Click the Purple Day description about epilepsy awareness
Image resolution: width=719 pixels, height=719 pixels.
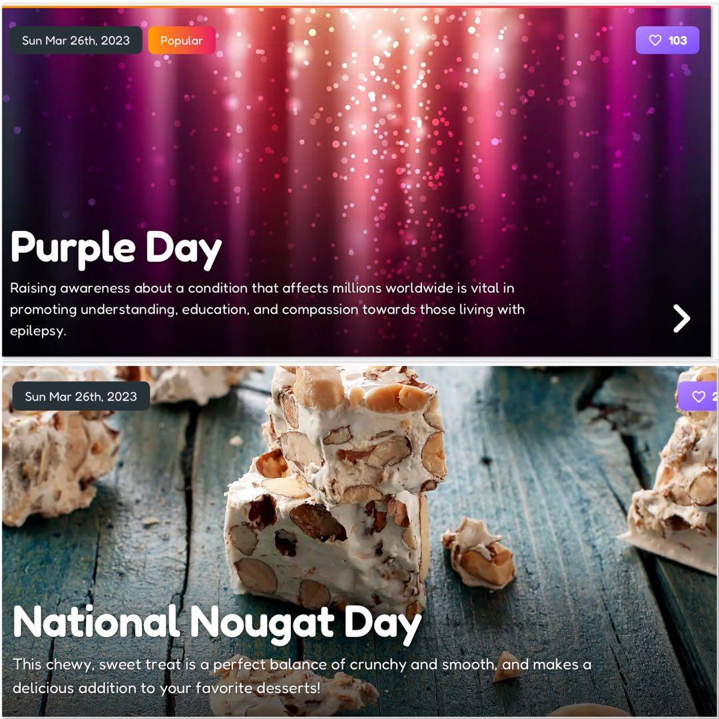[268, 309]
